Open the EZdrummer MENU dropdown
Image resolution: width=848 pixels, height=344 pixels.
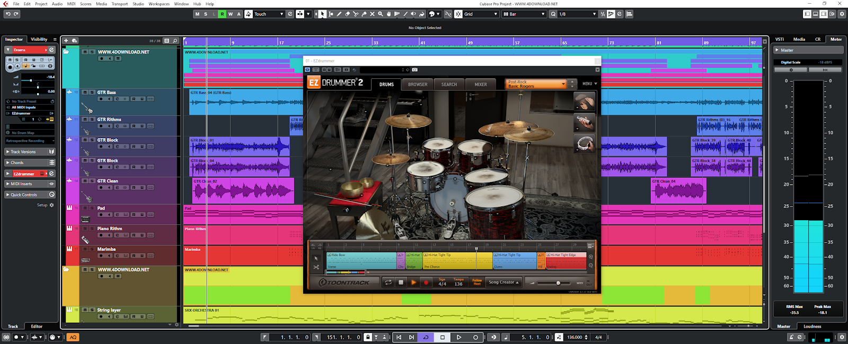(589, 84)
